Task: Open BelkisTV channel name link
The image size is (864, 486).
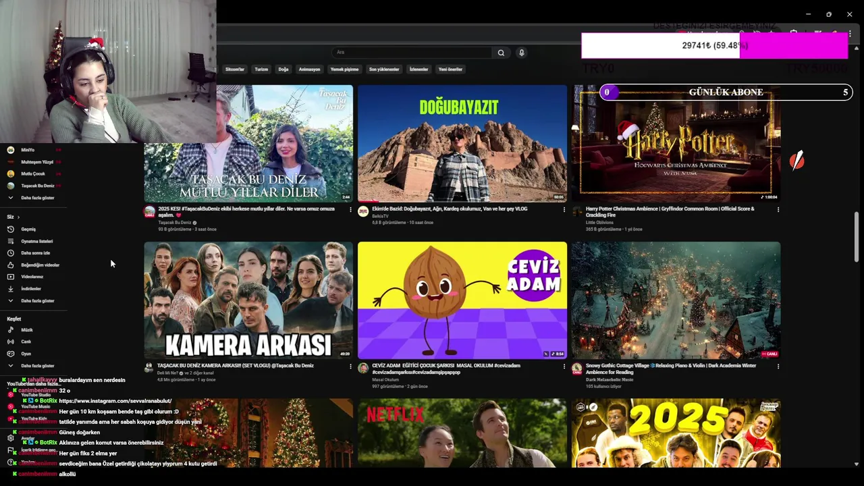Action: coord(380,216)
